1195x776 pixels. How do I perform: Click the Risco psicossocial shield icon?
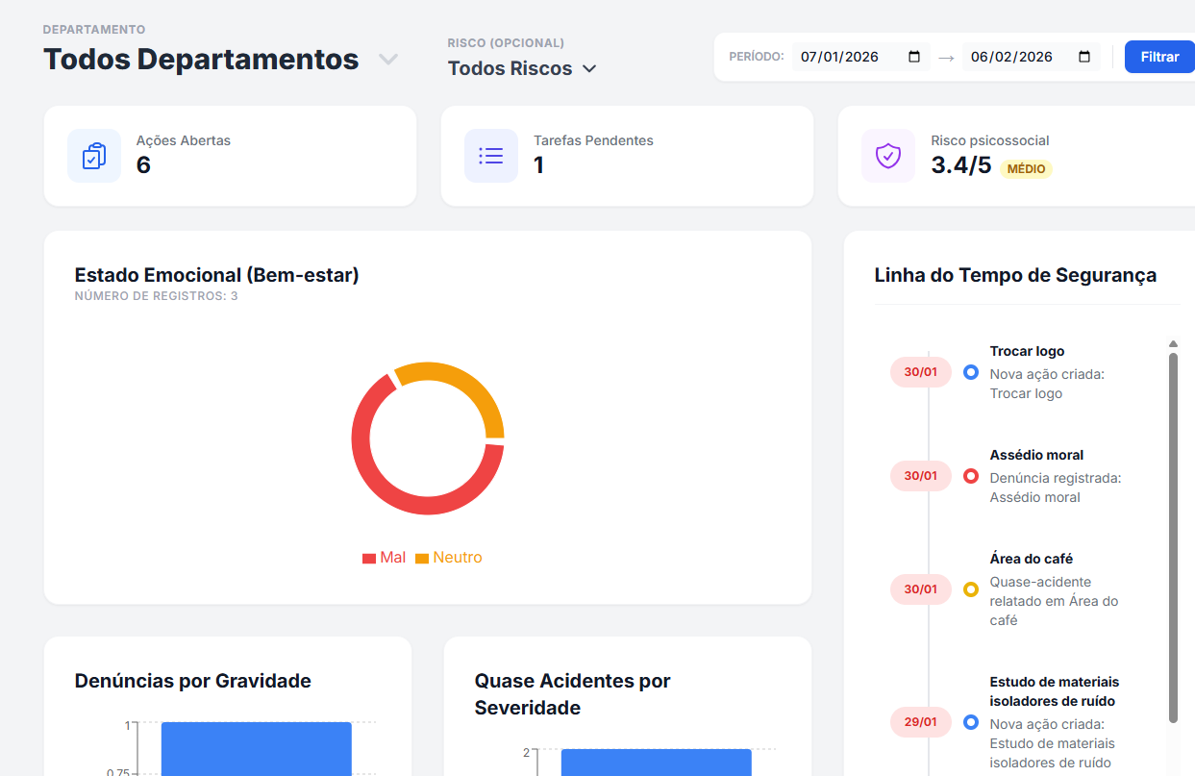(x=888, y=156)
